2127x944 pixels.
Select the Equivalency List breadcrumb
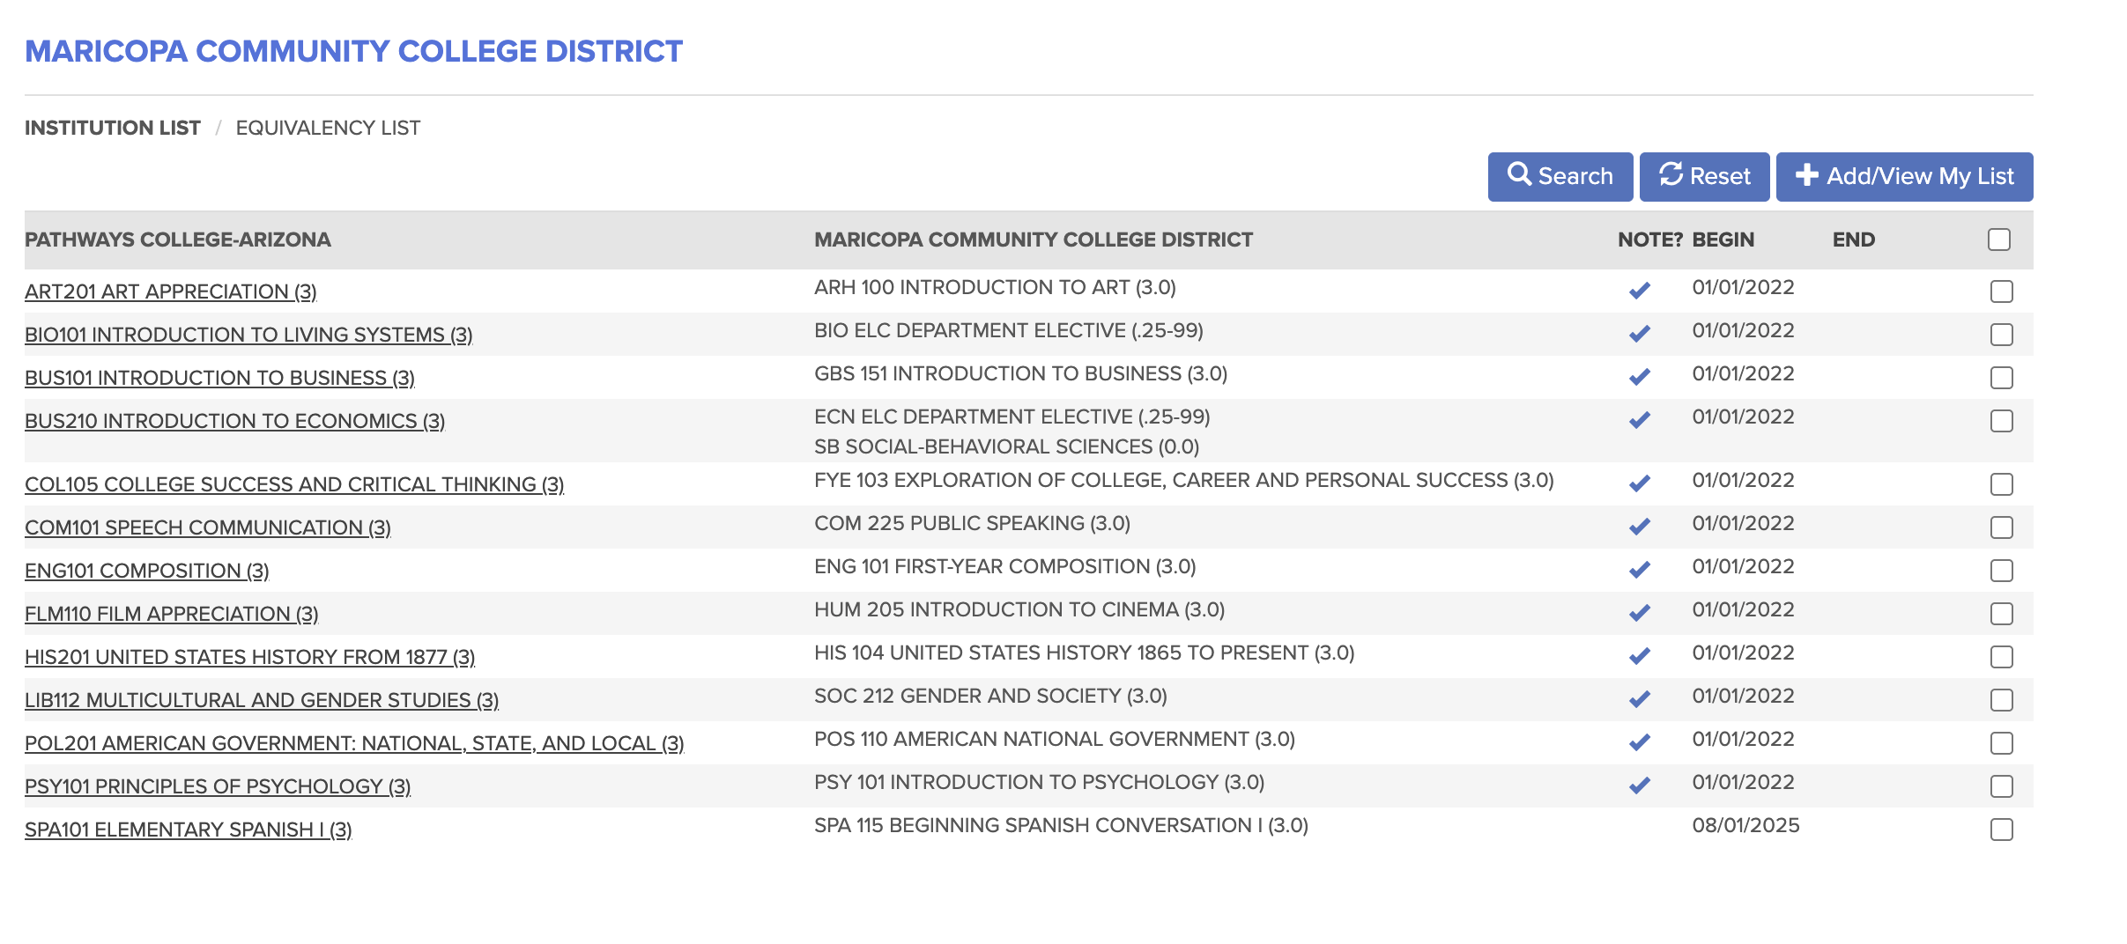click(328, 128)
